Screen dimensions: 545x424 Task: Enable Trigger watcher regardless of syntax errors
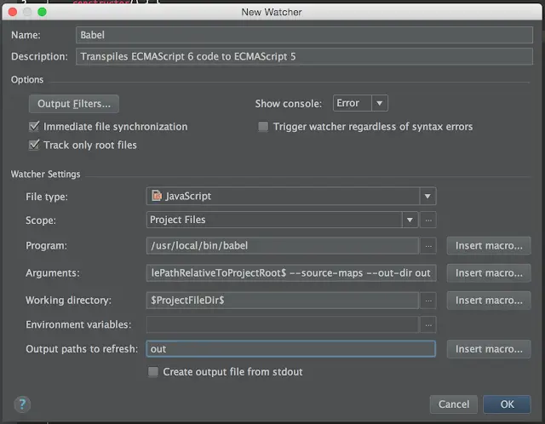point(263,127)
